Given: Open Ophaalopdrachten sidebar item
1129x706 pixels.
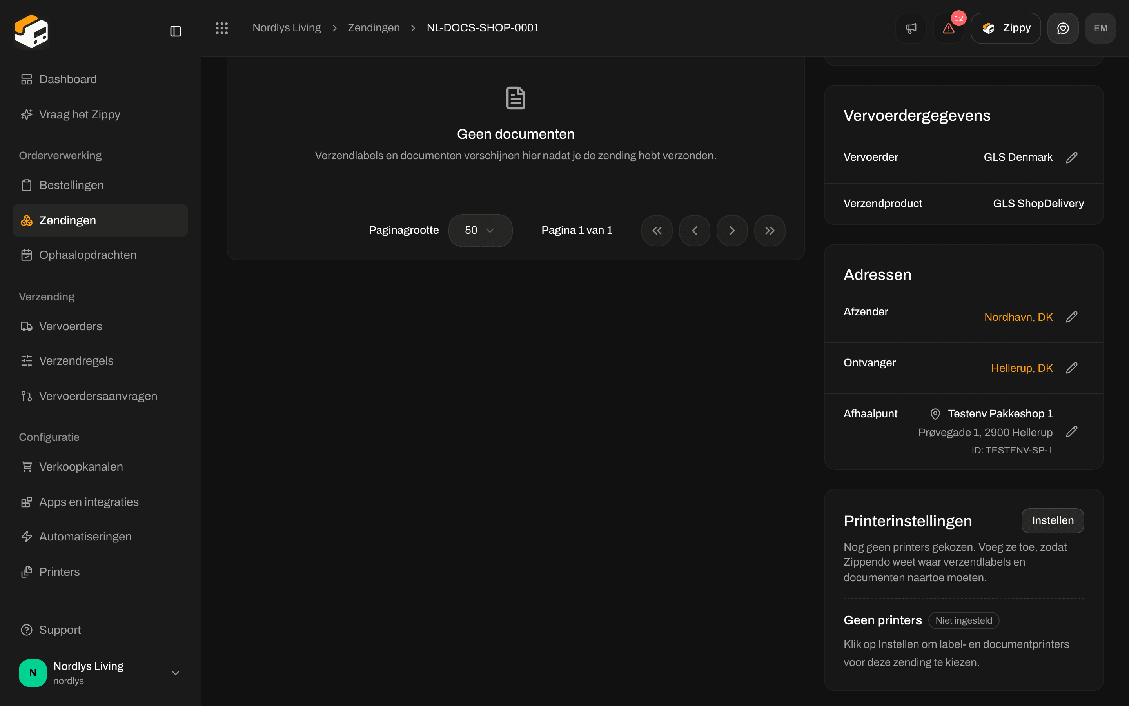Looking at the screenshot, I should [100, 255].
